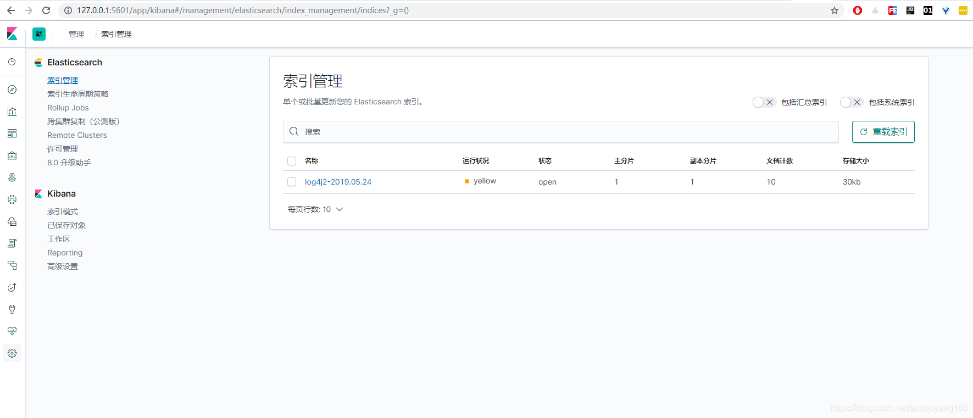Image resolution: width=973 pixels, height=418 pixels.
Task: Open Rollup Jobs in the sidebar
Action: 68,108
